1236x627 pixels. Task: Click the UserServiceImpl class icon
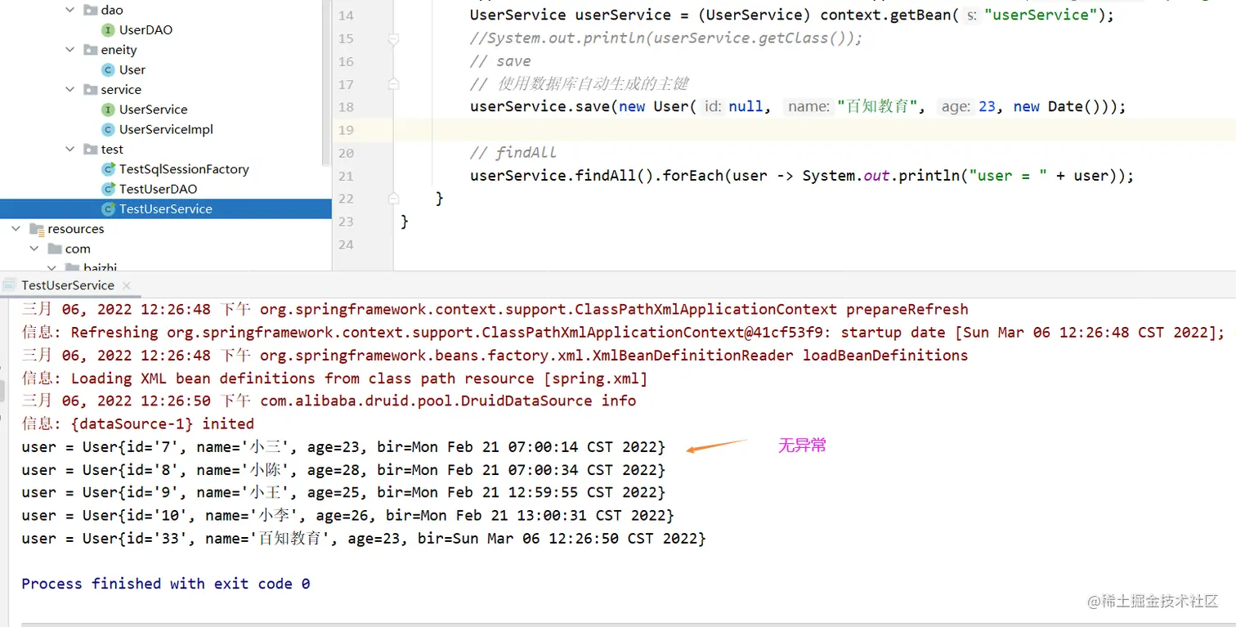pyautogui.click(x=108, y=129)
